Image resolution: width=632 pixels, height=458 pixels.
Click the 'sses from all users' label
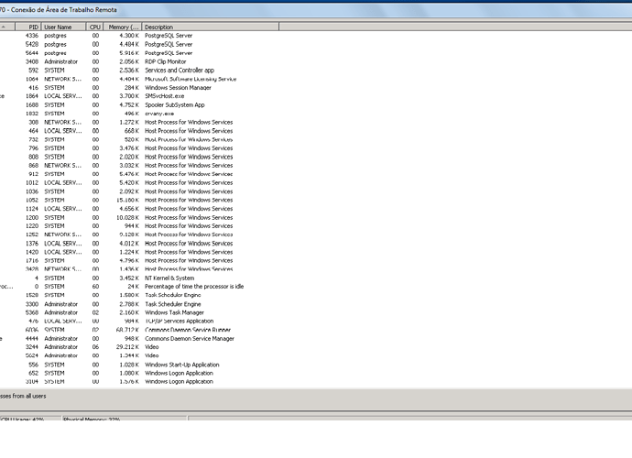pyautogui.click(x=23, y=396)
